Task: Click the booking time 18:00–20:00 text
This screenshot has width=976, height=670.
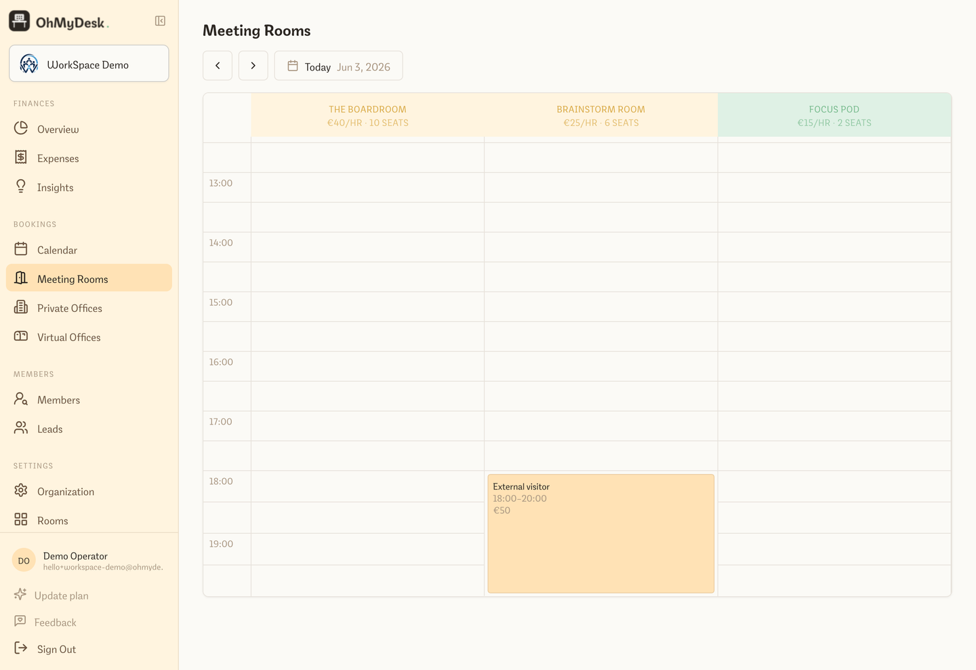Action: (520, 498)
